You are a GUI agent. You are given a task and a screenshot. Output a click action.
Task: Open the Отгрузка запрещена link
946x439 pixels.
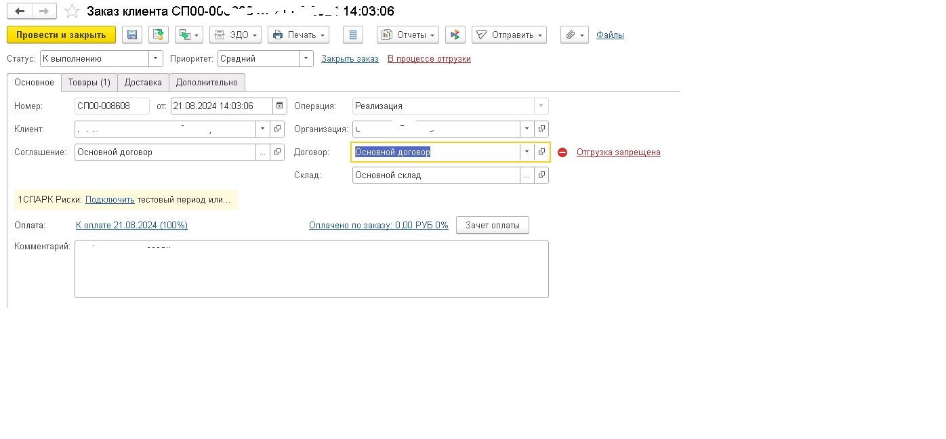coord(618,152)
